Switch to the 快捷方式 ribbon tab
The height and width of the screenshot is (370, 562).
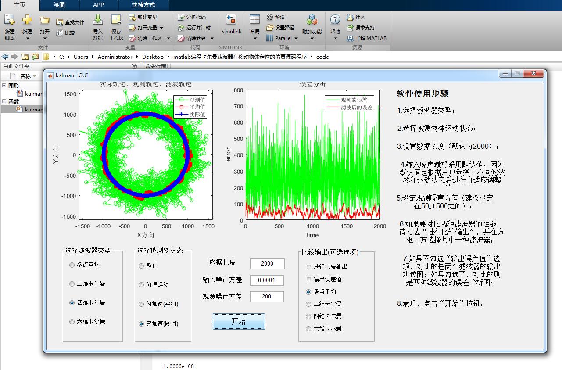tap(143, 5)
